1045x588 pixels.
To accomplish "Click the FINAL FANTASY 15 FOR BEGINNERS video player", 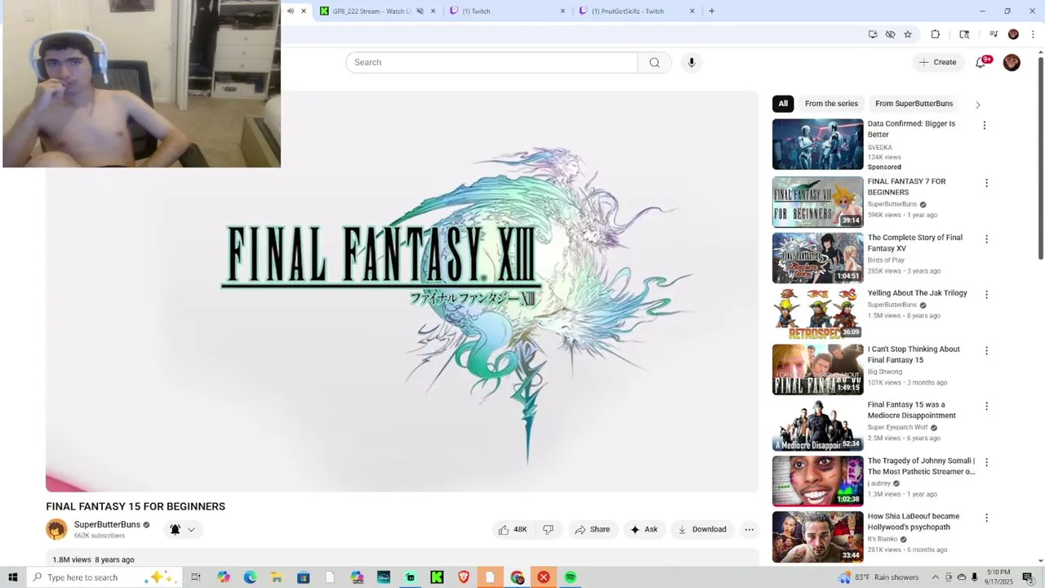I will coord(402,292).
